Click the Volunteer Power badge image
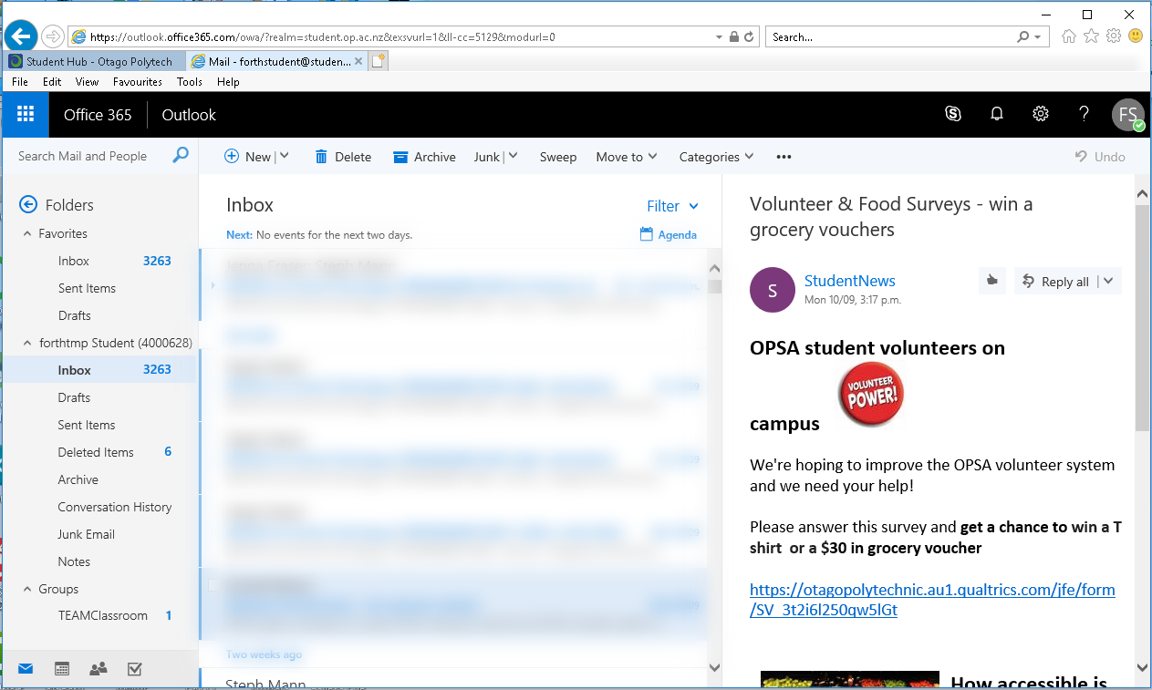Viewport: 1152px width, 690px height. [871, 395]
